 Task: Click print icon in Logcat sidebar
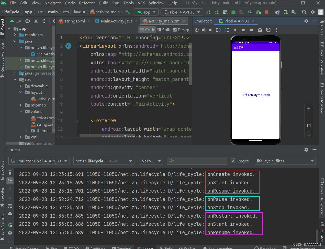[10, 214]
